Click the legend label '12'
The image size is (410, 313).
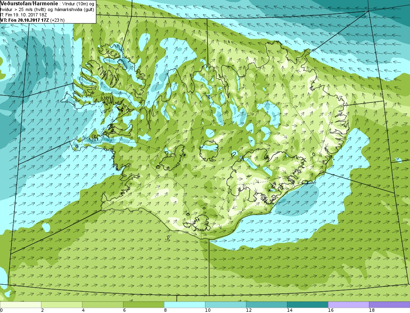click(249, 311)
